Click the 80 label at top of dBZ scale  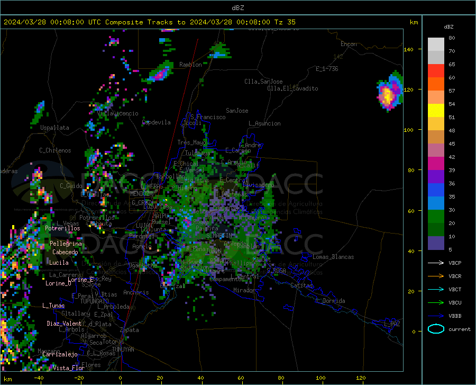point(452,38)
